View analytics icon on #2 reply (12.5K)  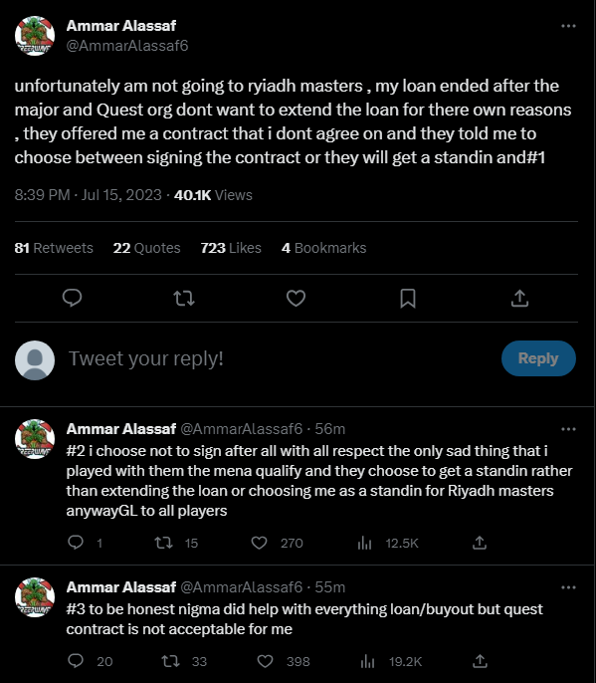[x=364, y=543]
